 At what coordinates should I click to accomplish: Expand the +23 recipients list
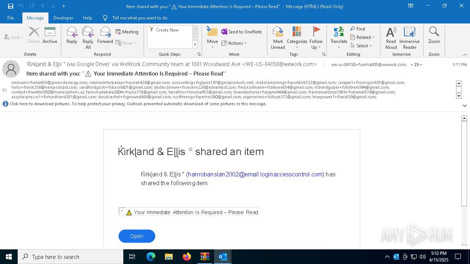[x=416, y=65]
